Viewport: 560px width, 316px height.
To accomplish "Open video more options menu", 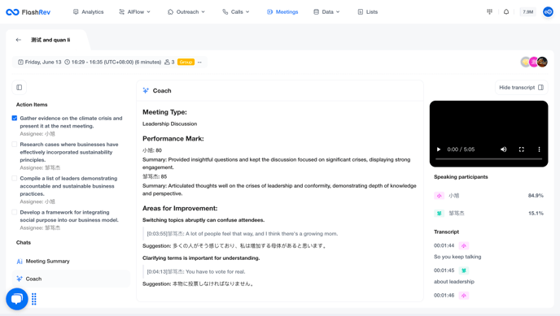I will click(540, 149).
